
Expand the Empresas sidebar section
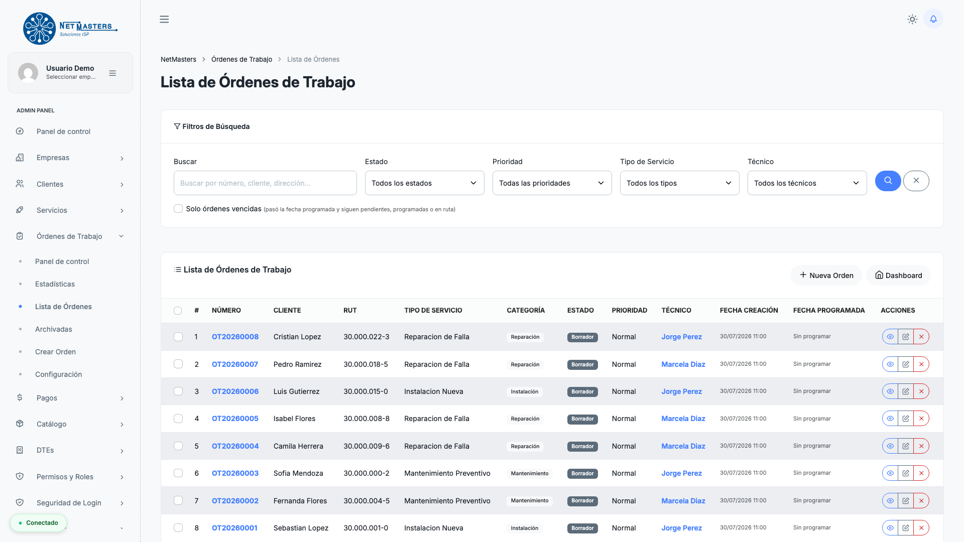tap(70, 158)
